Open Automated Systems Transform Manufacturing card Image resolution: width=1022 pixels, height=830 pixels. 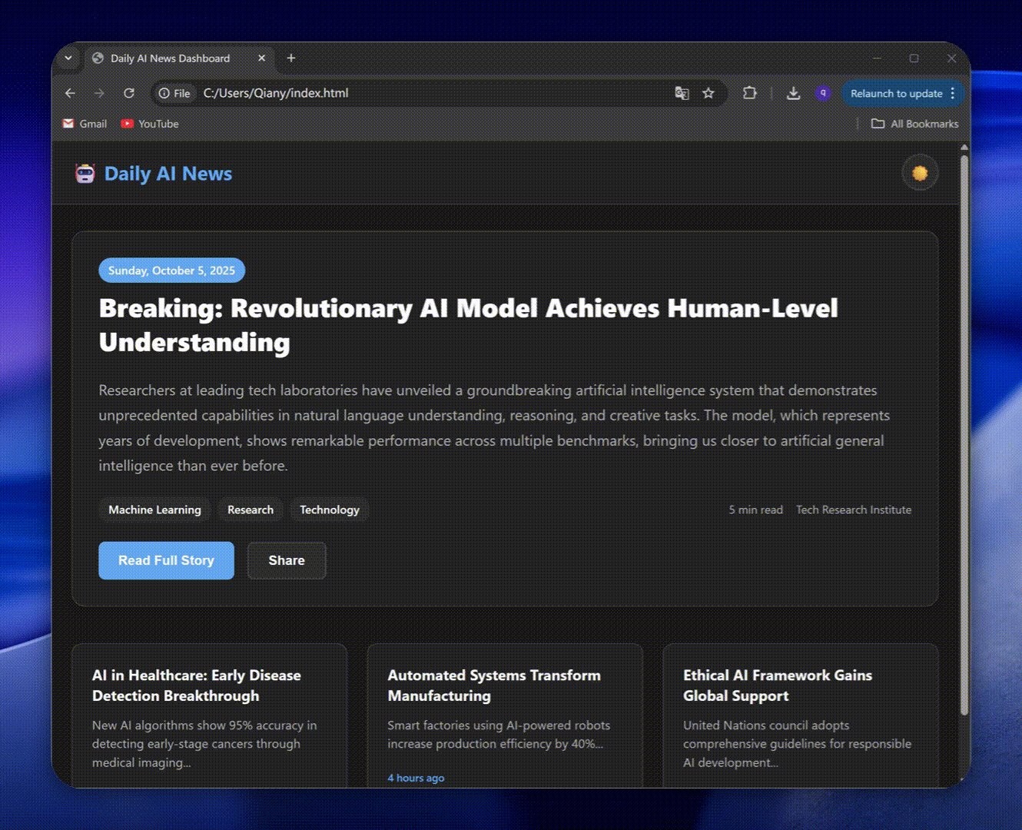(505, 715)
